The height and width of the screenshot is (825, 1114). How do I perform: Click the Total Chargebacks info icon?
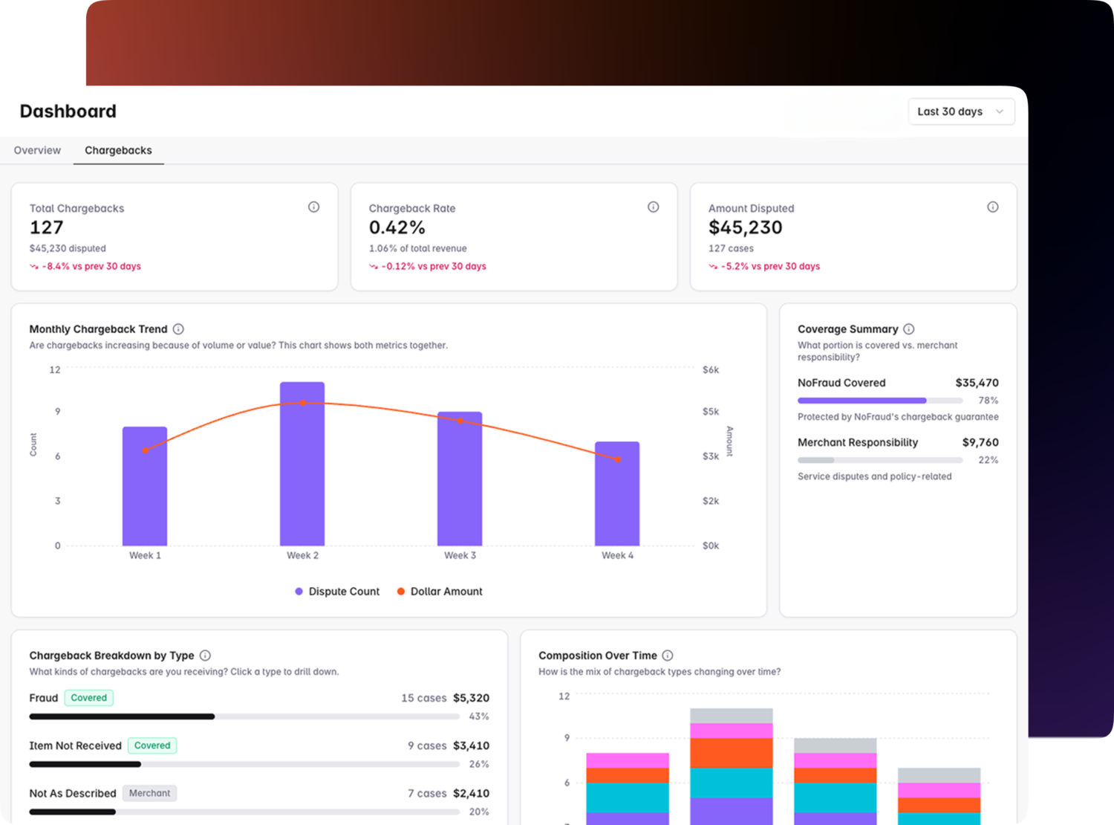pyautogui.click(x=313, y=207)
